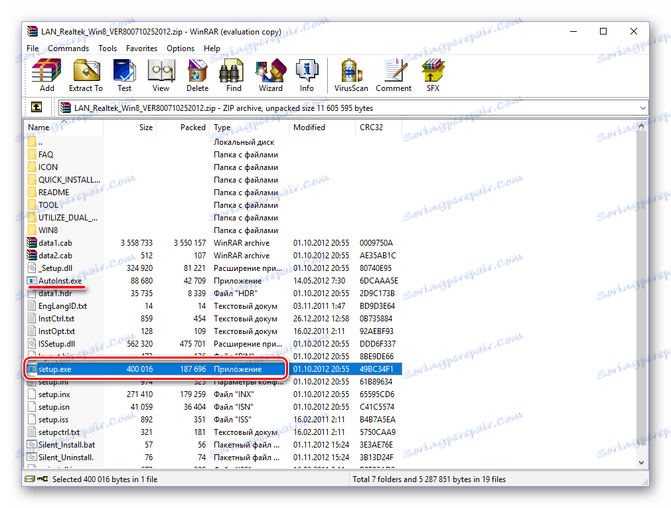Click the data2.cab archive icon
The height and width of the screenshot is (508, 671).
pyautogui.click(x=32, y=255)
